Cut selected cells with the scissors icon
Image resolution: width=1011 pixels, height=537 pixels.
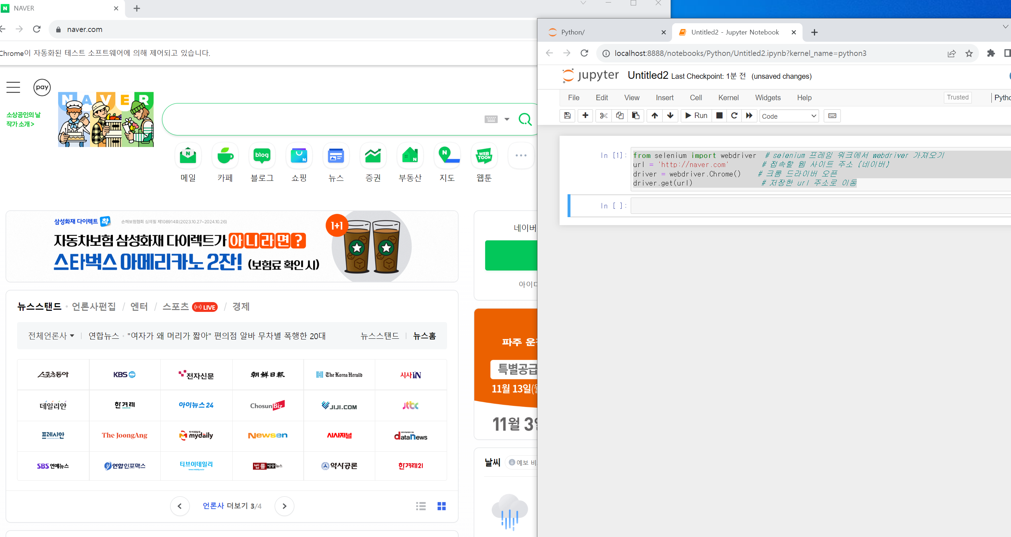[x=603, y=115]
